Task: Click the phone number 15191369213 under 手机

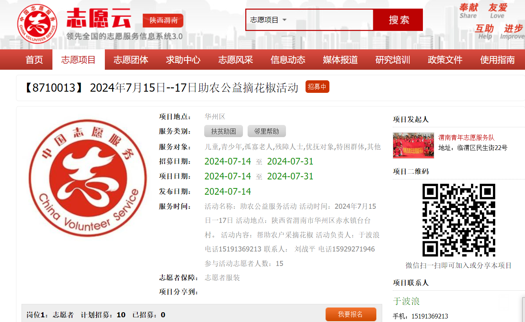Action: click(x=429, y=316)
